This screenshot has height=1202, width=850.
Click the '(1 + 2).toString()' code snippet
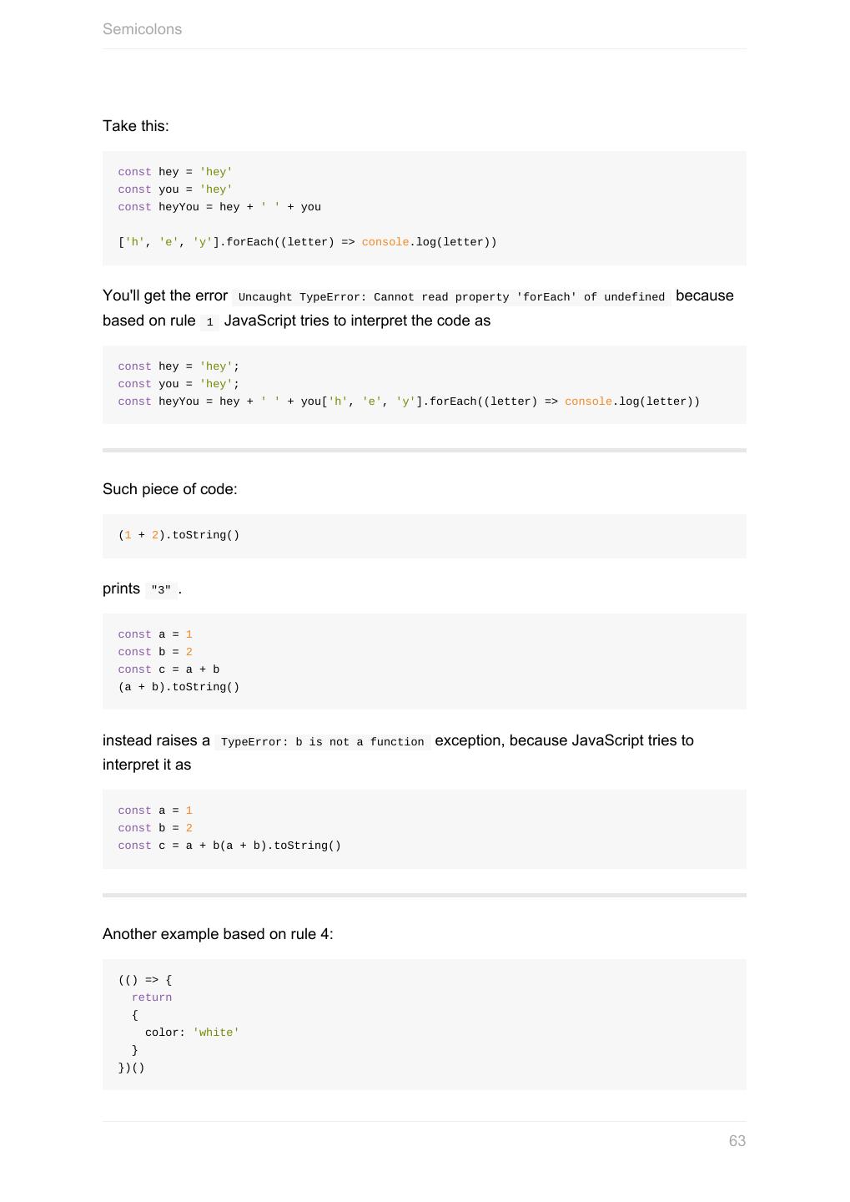tap(179, 535)
